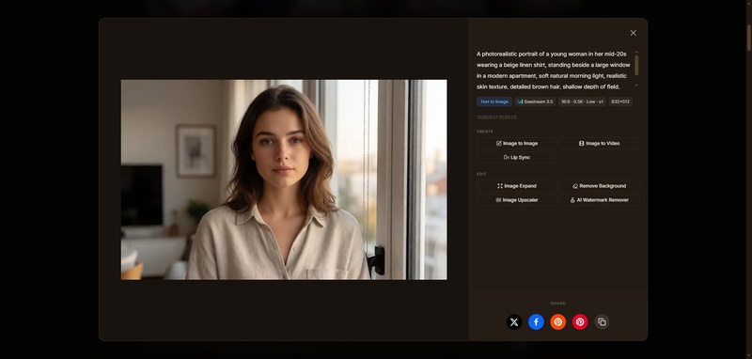Viewport: 752px width, 359px height.
Task: Click the Seedream 3.5 model tag
Action: coord(535,101)
